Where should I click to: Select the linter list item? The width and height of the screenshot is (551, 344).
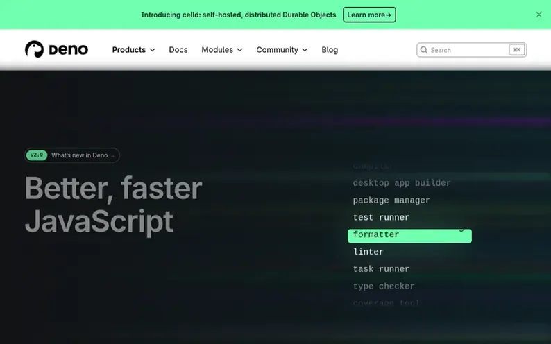[368, 252]
